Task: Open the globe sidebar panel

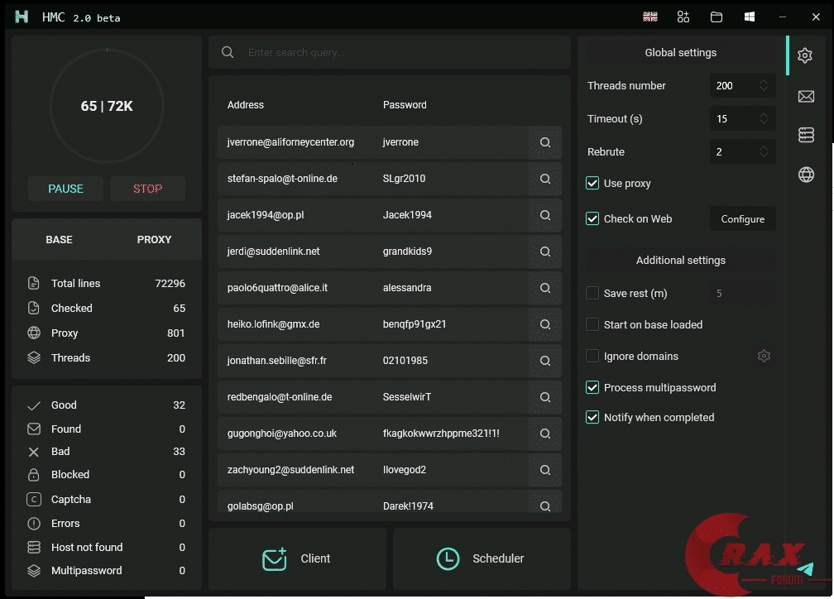Action: (x=806, y=175)
